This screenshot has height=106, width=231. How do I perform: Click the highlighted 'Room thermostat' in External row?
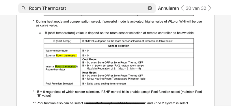(66, 55)
